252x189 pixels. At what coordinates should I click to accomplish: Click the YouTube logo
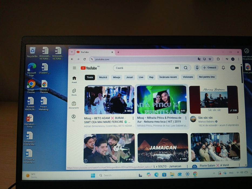(x=89, y=68)
